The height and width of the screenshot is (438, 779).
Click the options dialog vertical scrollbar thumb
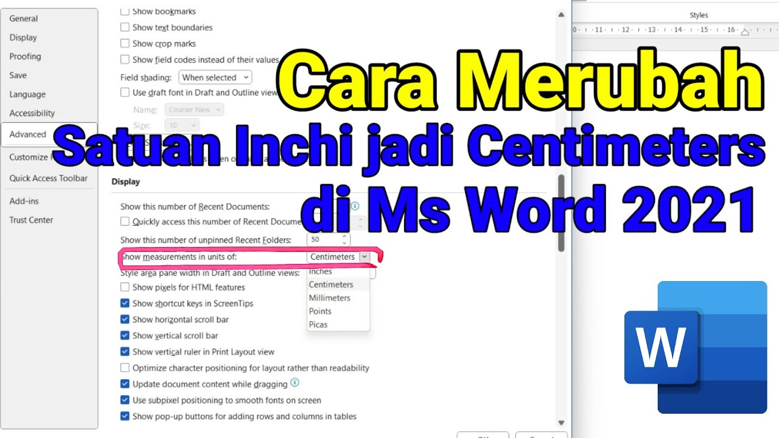[x=561, y=213]
